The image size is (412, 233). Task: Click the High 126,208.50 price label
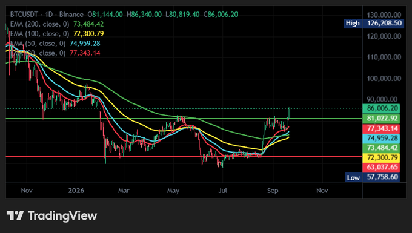click(x=374, y=24)
